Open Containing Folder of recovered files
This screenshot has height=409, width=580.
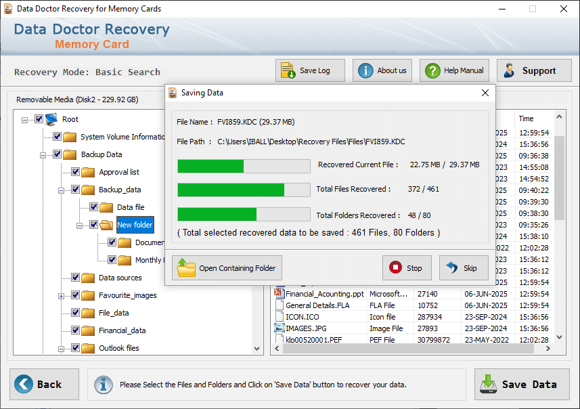[227, 267]
